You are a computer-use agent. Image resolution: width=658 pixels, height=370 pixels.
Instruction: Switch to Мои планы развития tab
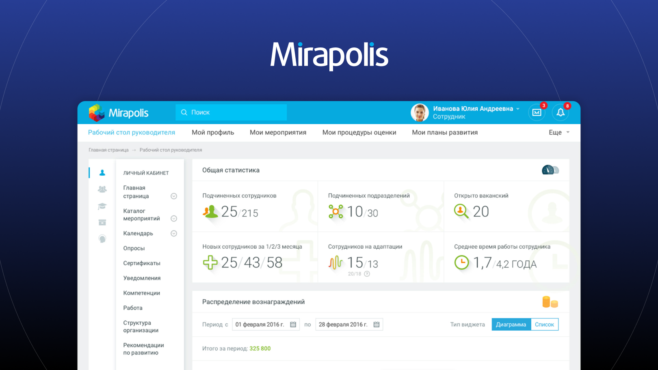pyautogui.click(x=445, y=132)
